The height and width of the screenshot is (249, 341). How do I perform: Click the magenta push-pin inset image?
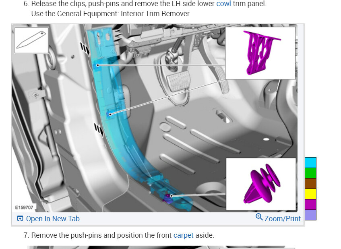261,184
